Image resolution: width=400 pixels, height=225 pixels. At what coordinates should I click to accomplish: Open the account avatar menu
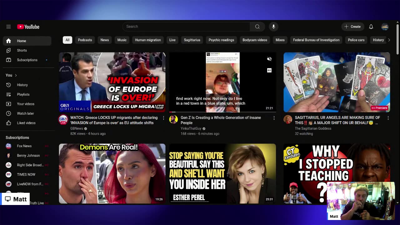click(385, 27)
